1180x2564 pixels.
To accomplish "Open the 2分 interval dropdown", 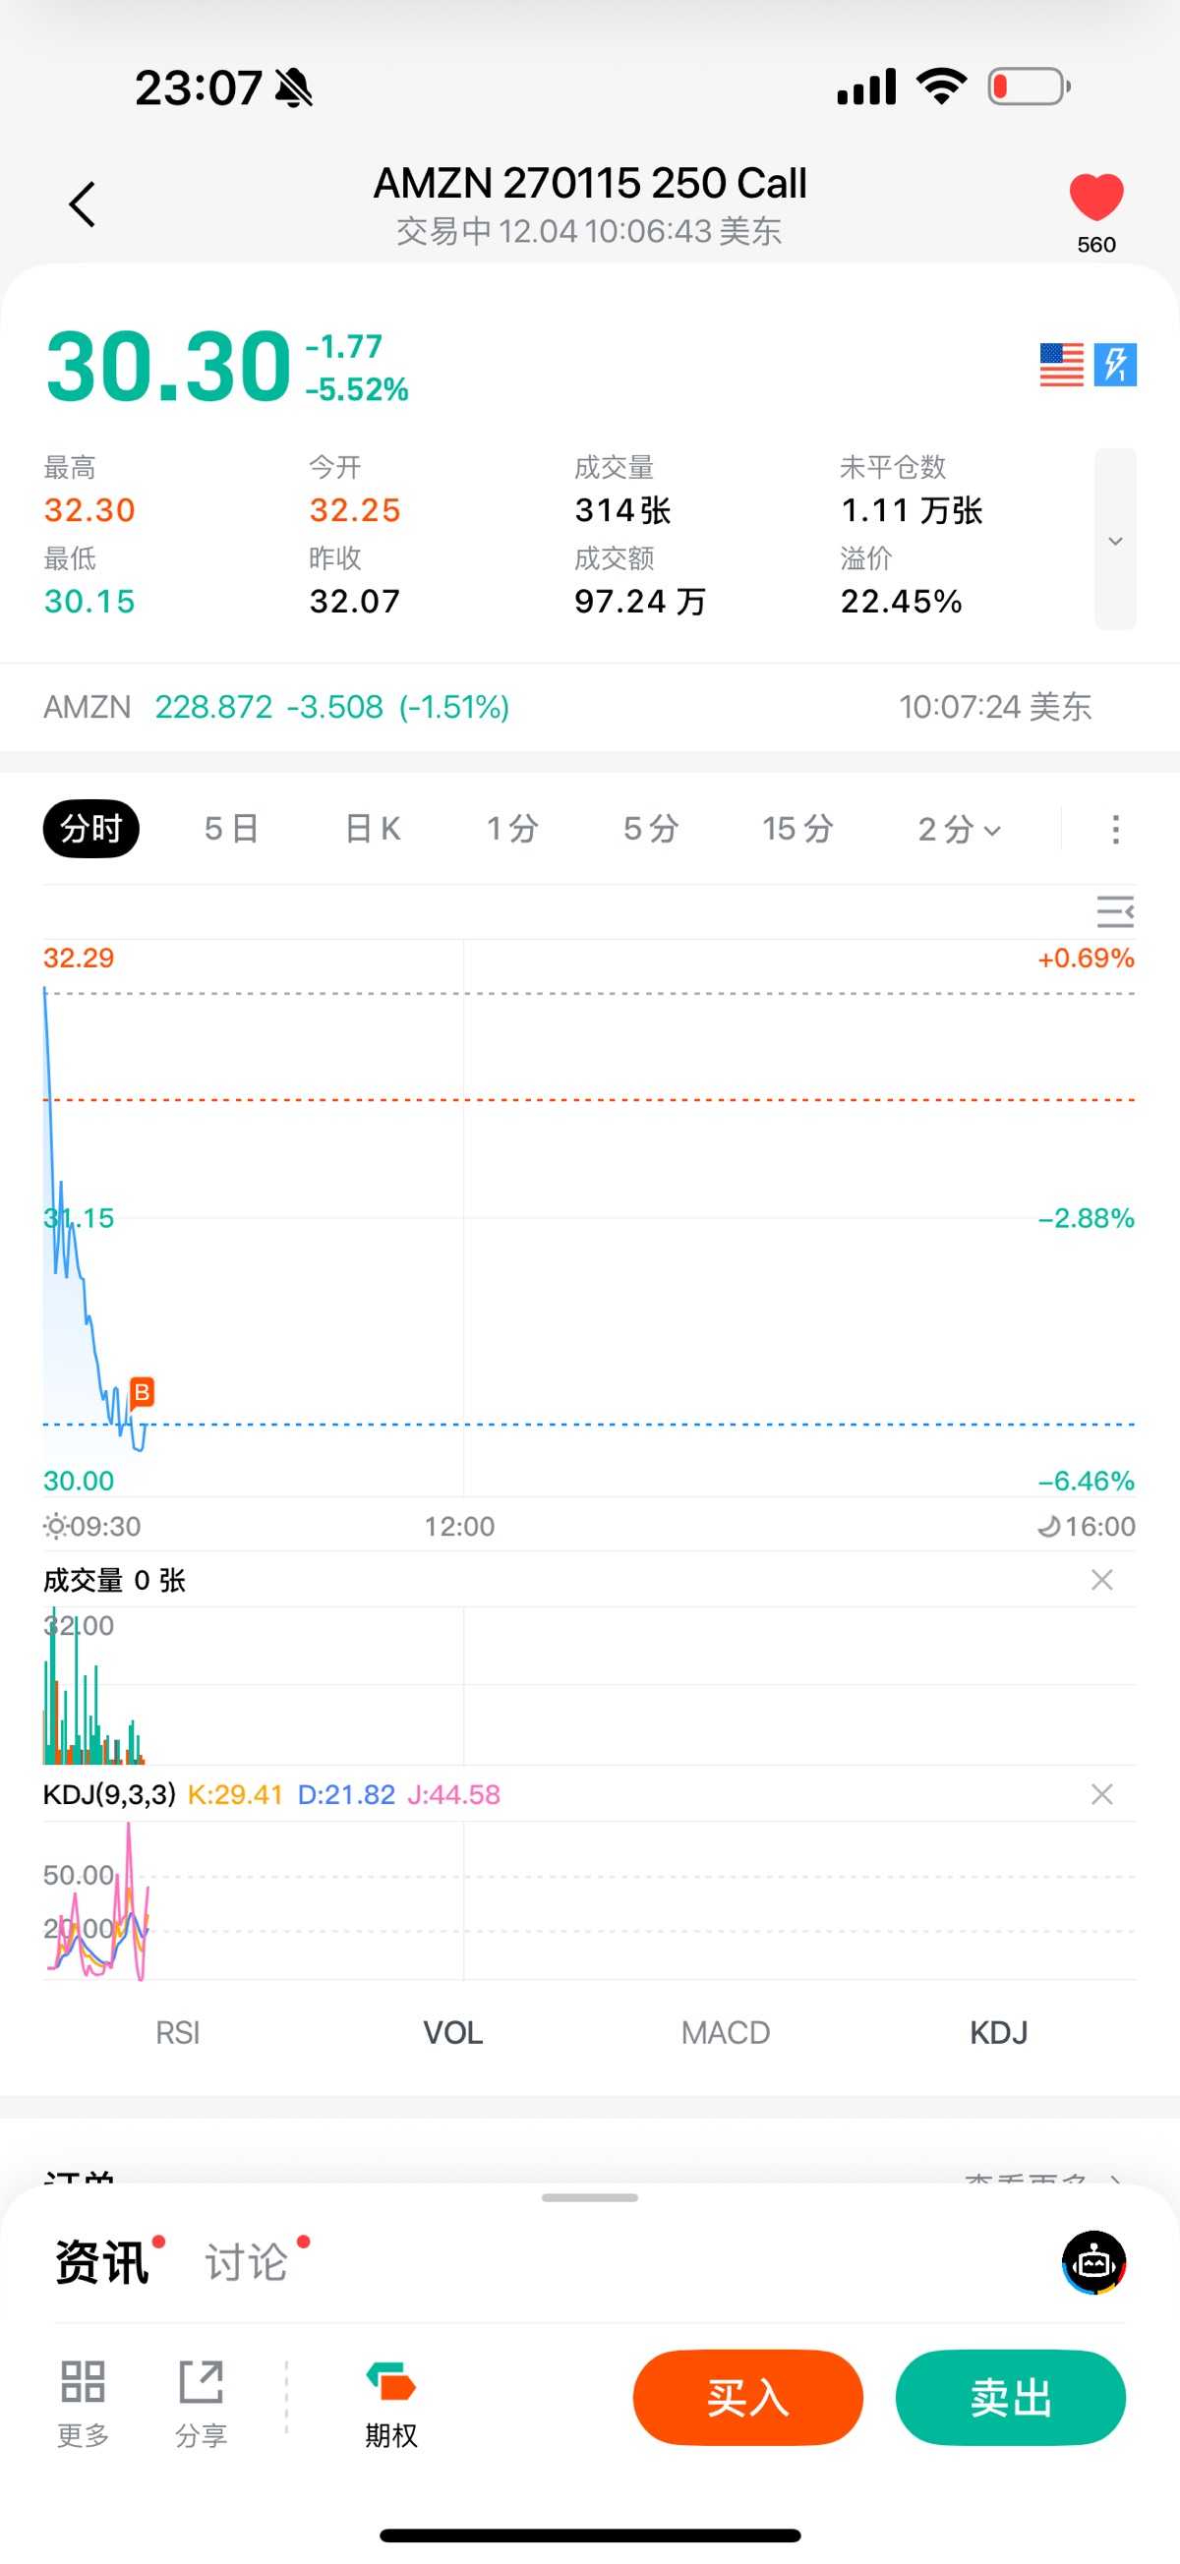I will pos(958,829).
